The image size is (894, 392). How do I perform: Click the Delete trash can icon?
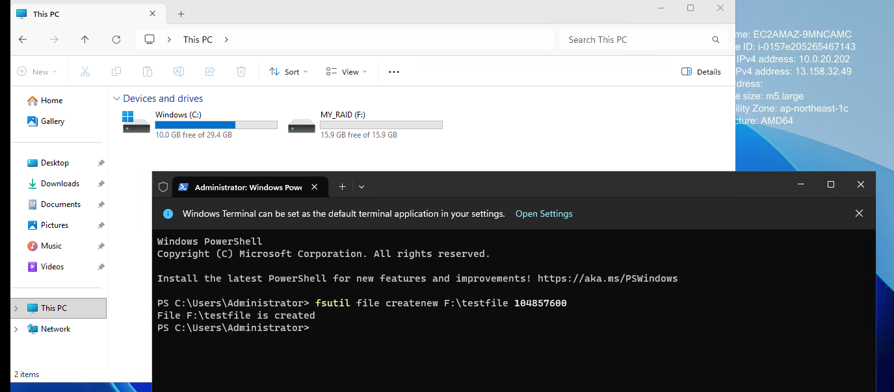241,72
